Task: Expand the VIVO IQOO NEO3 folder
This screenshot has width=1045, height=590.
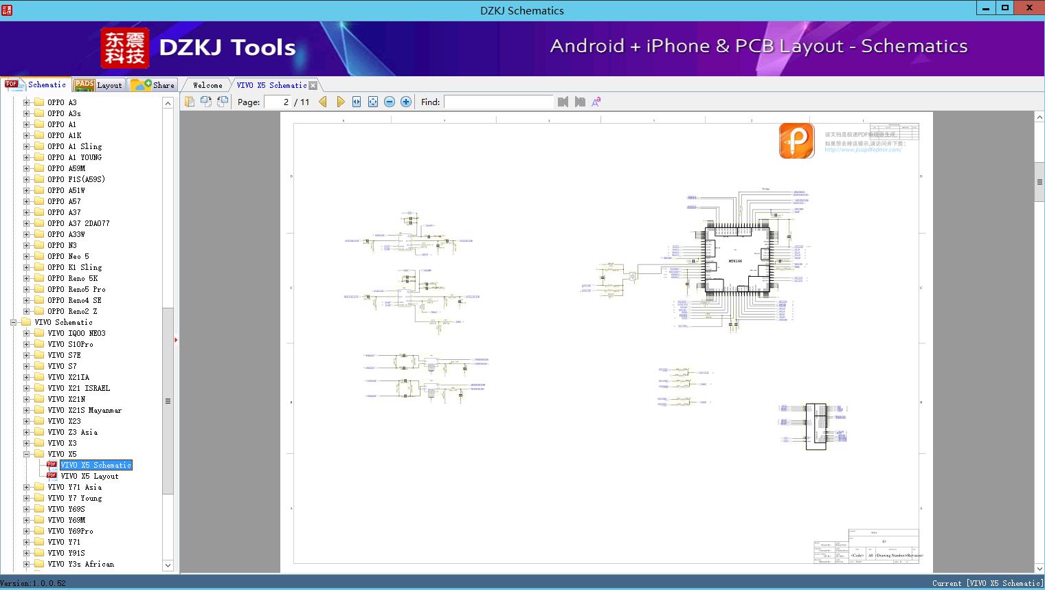Action: coord(26,333)
